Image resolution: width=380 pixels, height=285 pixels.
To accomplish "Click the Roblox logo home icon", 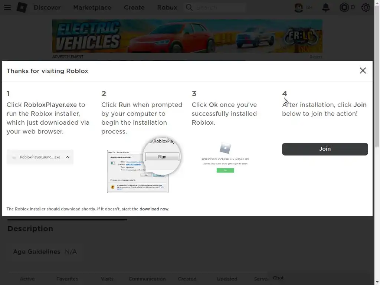I will point(22,7).
